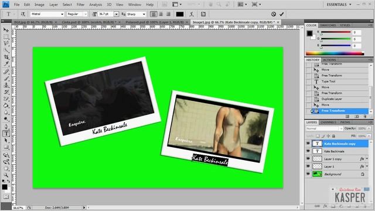Delete layer via trash icon in Layers panel

(x=364, y=206)
